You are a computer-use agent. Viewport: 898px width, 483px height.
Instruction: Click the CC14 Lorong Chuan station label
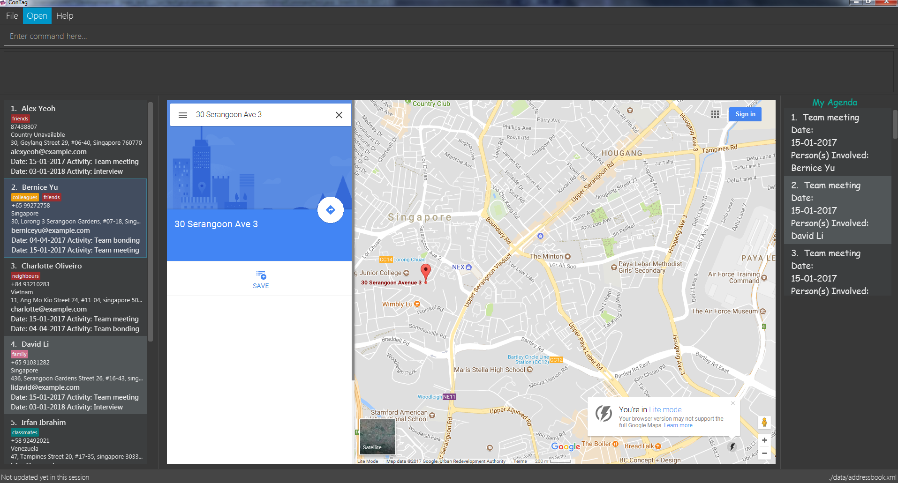pyautogui.click(x=402, y=260)
